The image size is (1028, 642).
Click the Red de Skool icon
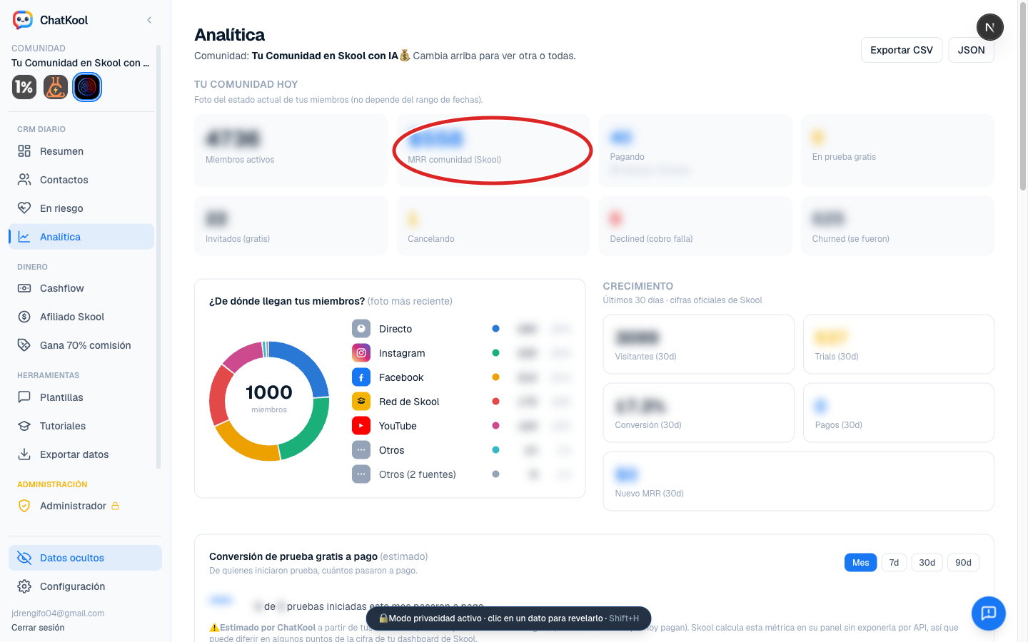click(x=361, y=402)
